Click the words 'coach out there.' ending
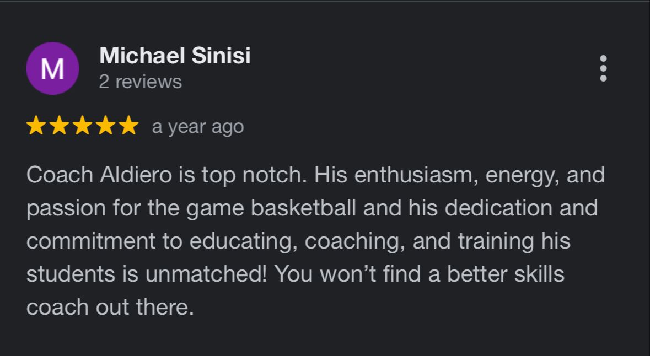This screenshot has height=356, width=650. [x=110, y=307]
